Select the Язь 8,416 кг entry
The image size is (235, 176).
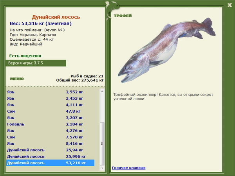51,144
